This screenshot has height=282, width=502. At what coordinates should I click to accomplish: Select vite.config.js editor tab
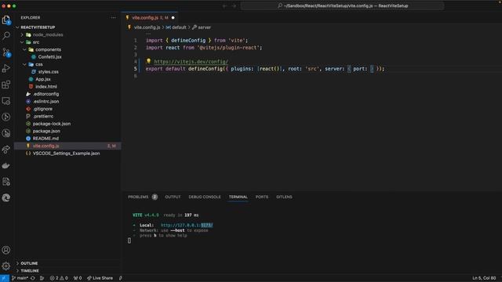coord(150,18)
